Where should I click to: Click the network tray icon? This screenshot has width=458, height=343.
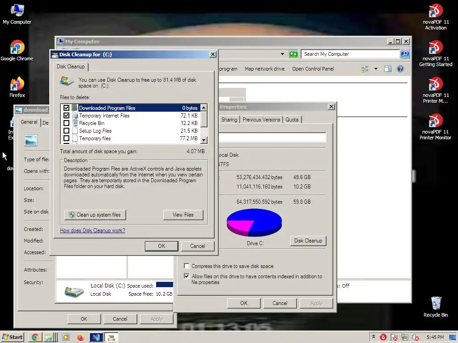tap(404, 337)
